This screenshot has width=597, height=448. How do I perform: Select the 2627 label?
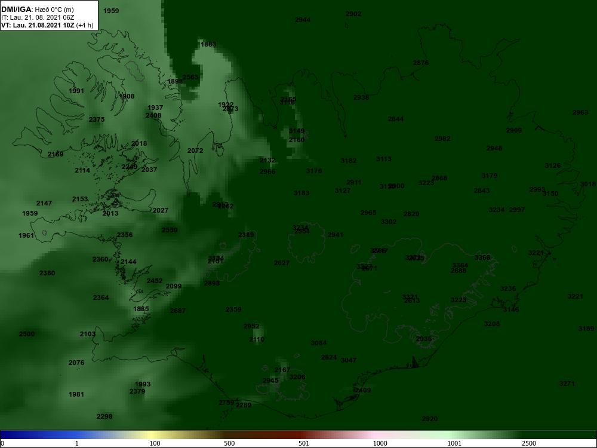point(282,263)
